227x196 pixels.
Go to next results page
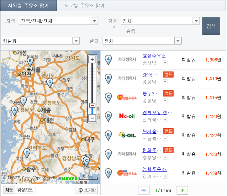click(x=182, y=190)
